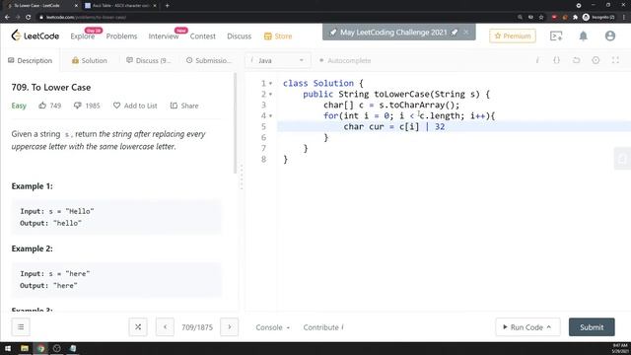Close the May LeetCoding Challenge banner

tap(466, 33)
